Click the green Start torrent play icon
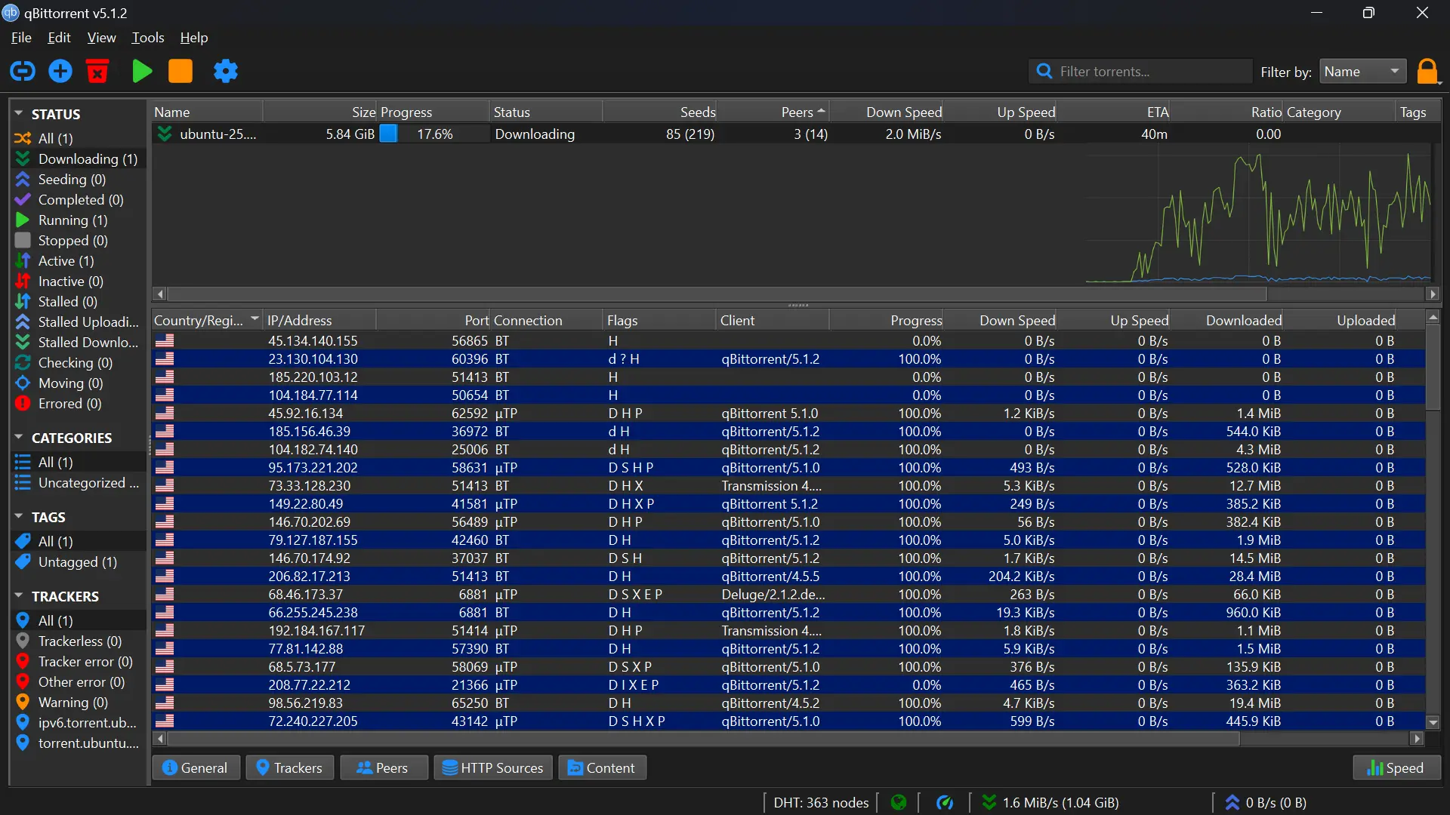 click(x=142, y=71)
